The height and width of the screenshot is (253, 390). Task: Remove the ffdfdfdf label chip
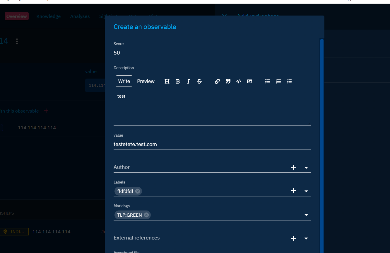coord(138,191)
